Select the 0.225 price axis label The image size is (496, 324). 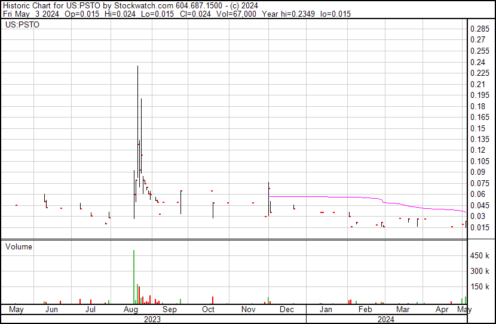(x=479, y=73)
